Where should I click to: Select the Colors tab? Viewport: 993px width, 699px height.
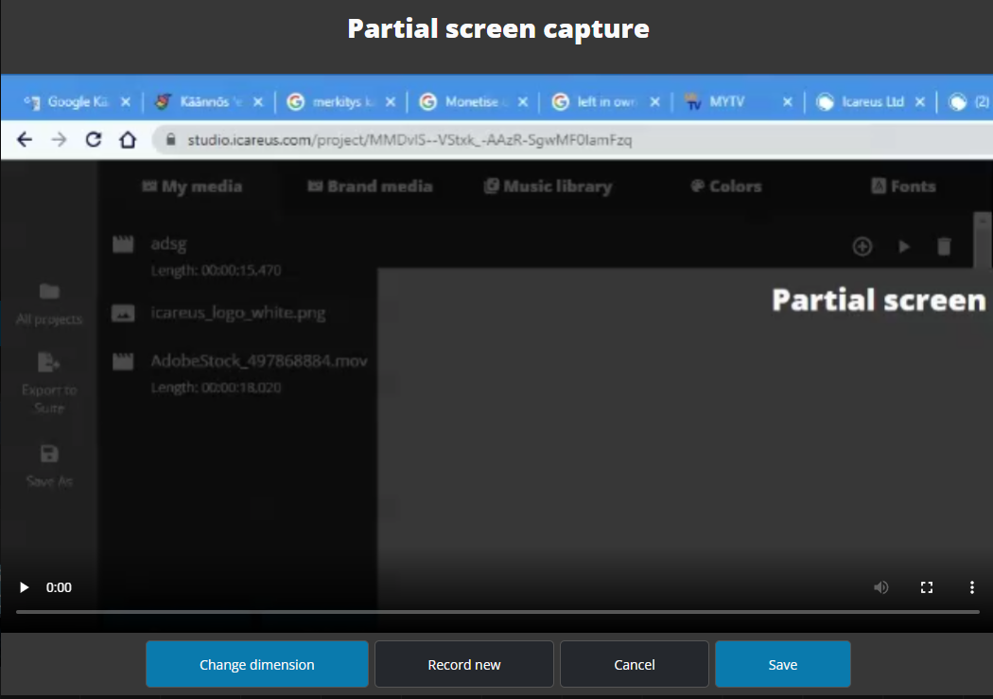coord(725,186)
